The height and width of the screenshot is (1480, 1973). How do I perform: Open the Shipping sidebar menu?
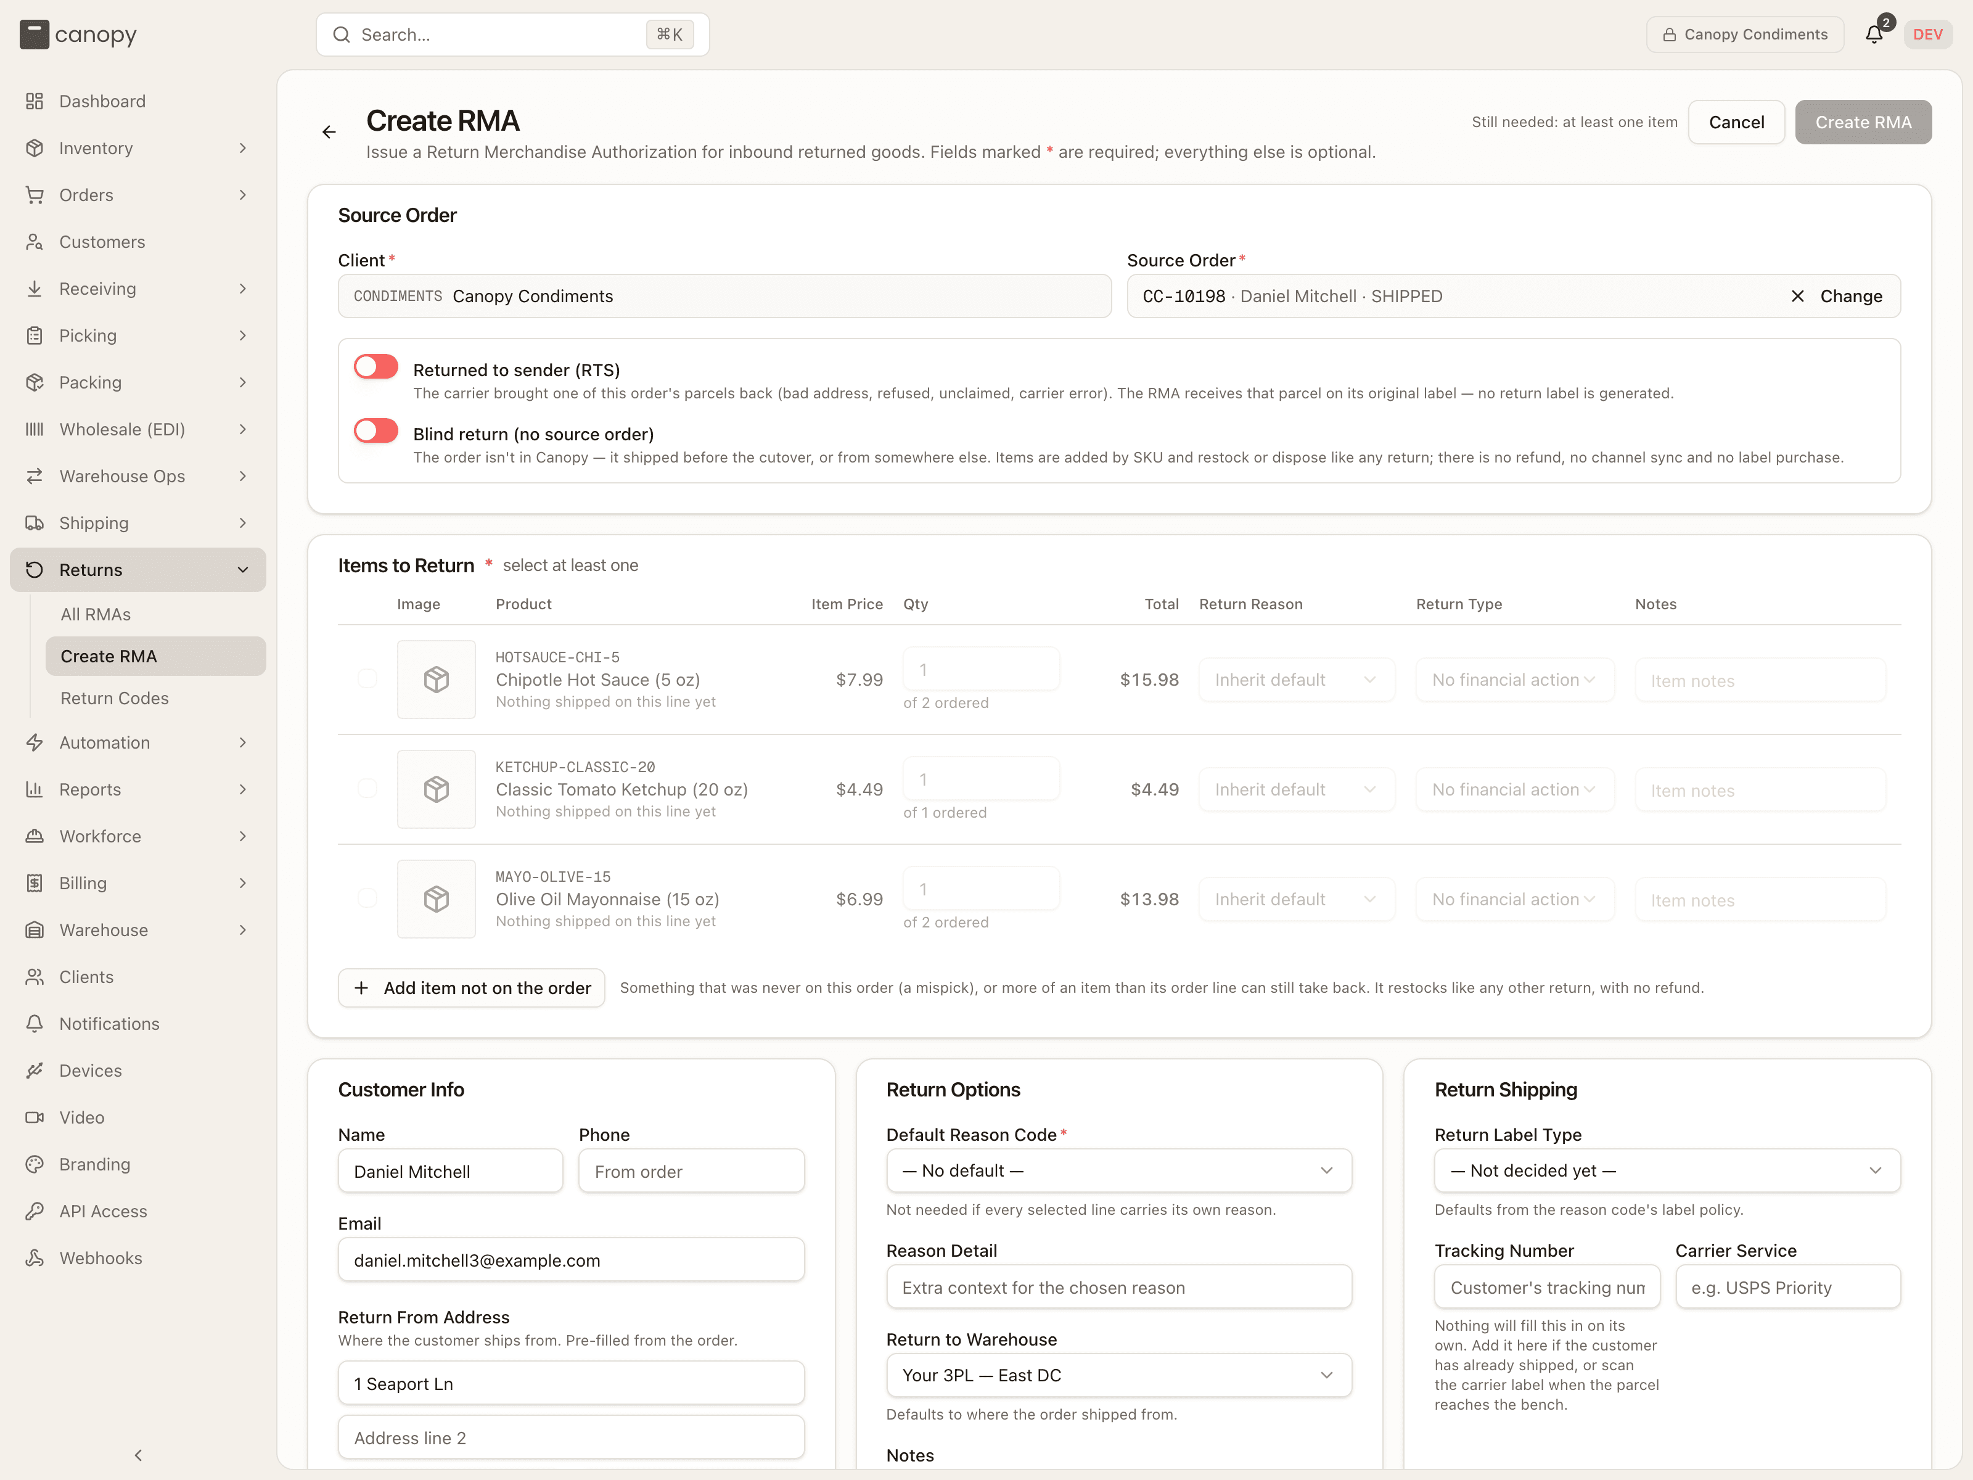pyautogui.click(x=138, y=523)
